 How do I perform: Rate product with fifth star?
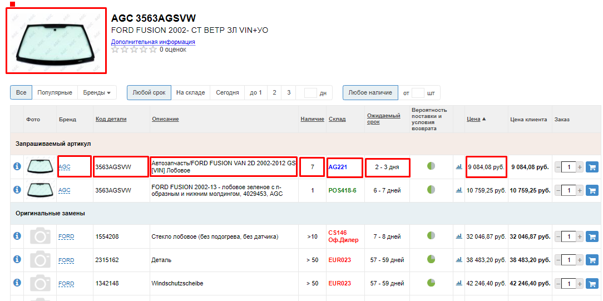click(152, 49)
